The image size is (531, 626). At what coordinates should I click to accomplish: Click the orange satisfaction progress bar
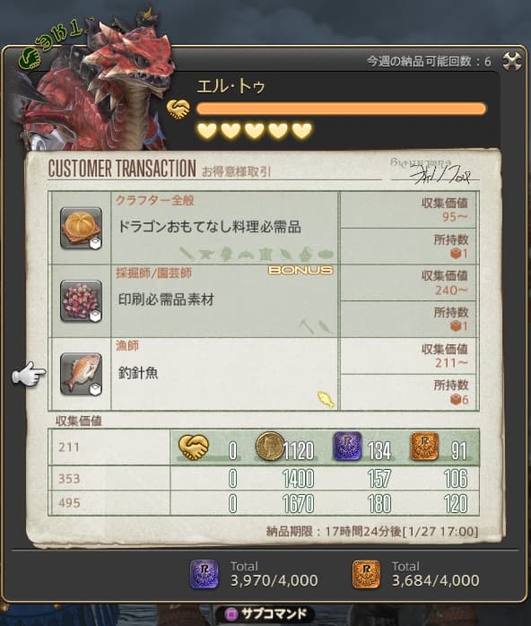pyautogui.click(x=342, y=109)
